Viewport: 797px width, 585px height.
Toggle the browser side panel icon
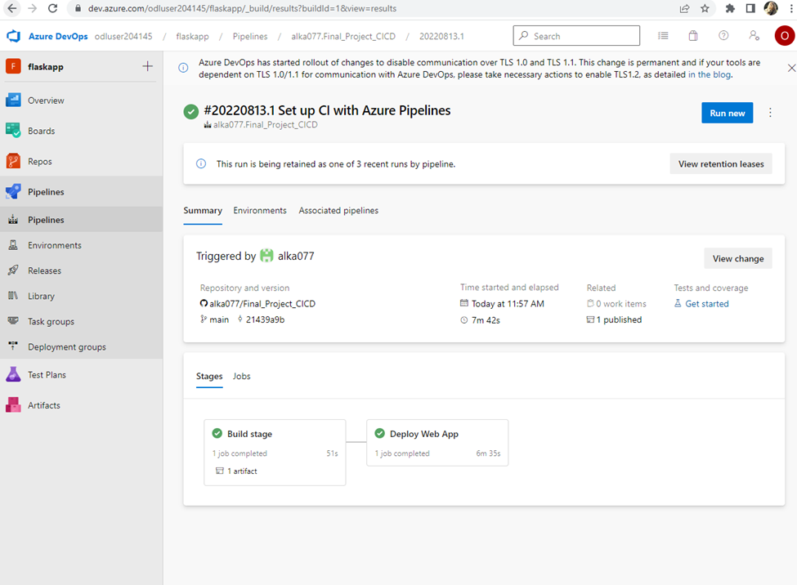tap(750, 8)
